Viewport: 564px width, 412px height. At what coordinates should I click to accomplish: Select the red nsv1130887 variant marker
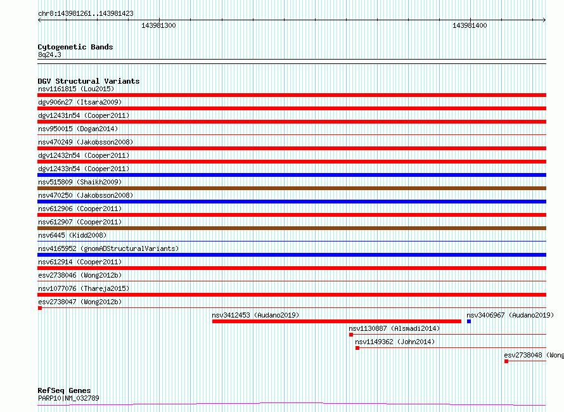point(351,335)
